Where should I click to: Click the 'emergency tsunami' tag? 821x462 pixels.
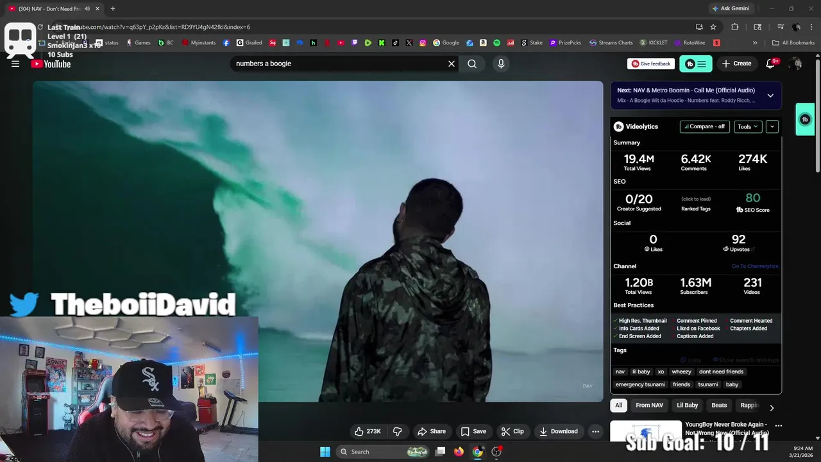coord(640,384)
